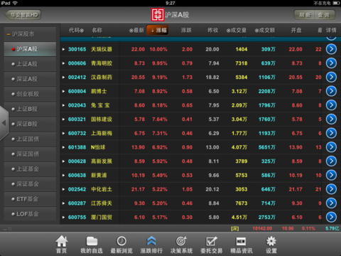341x256 pixels.
Task: Select 深证基金 in sidebar
Action: tap(30, 184)
